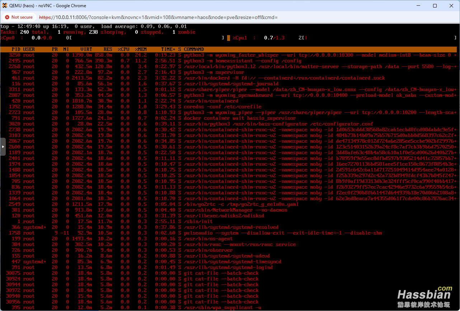Click the %CPU column header

tap(123, 49)
